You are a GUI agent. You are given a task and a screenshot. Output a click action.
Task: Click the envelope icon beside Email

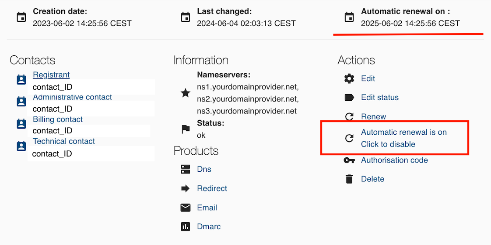[x=186, y=208]
